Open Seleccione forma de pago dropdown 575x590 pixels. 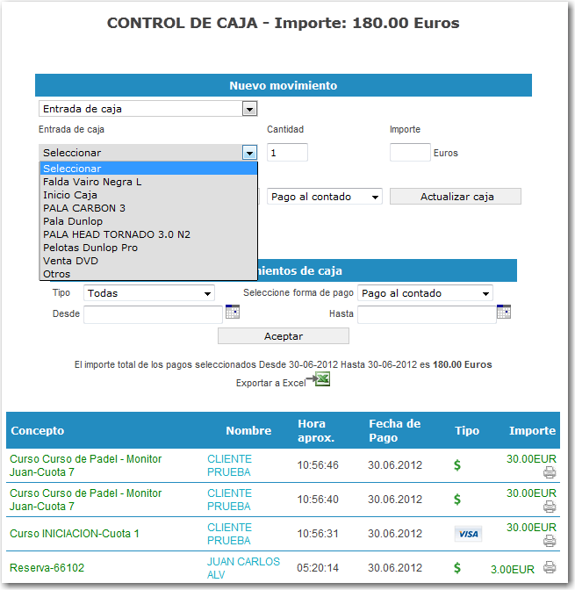425,293
